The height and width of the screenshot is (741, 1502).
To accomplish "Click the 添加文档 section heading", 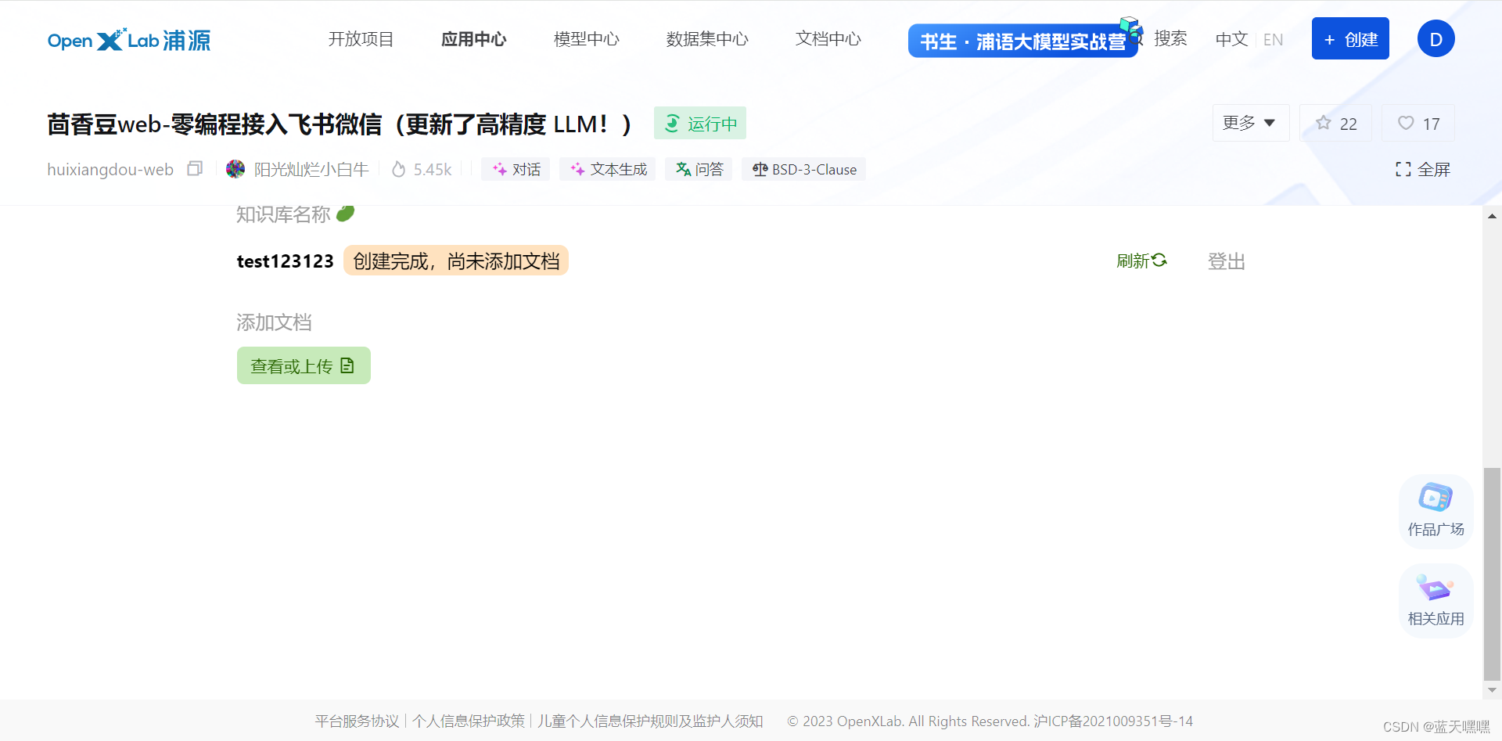I will point(274,322).
